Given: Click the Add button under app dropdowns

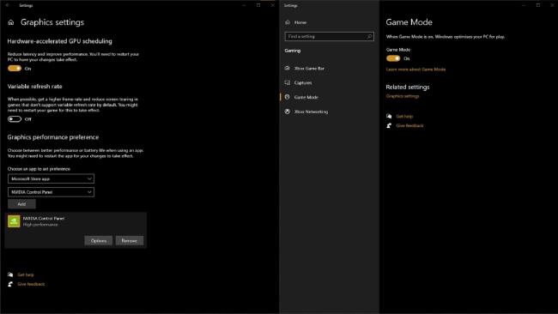Looking at the screenshot, I should [x=21, y=204].
